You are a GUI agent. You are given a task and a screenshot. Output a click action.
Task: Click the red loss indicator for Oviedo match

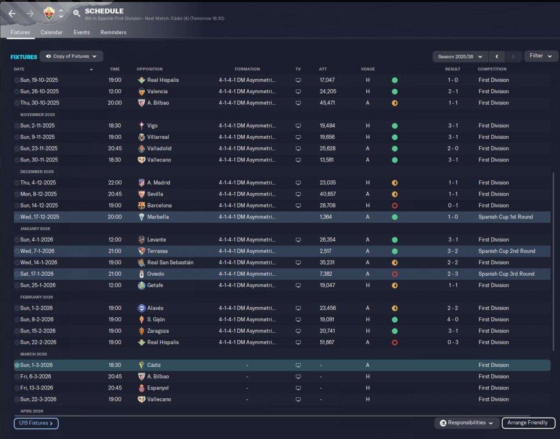pos(395,274)
